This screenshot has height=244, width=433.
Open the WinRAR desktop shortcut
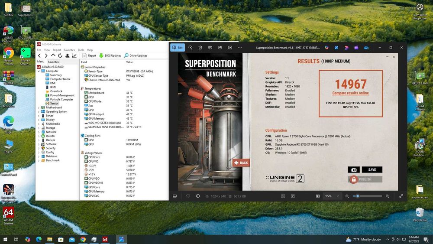pyautogui.click(x=8, y=78)
